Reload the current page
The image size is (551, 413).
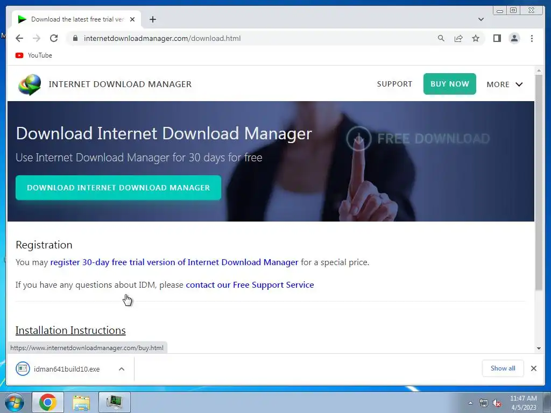54,38
